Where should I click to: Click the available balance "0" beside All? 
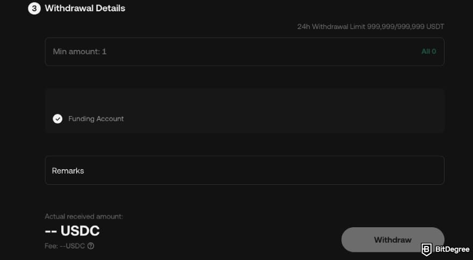coord(434,52)
